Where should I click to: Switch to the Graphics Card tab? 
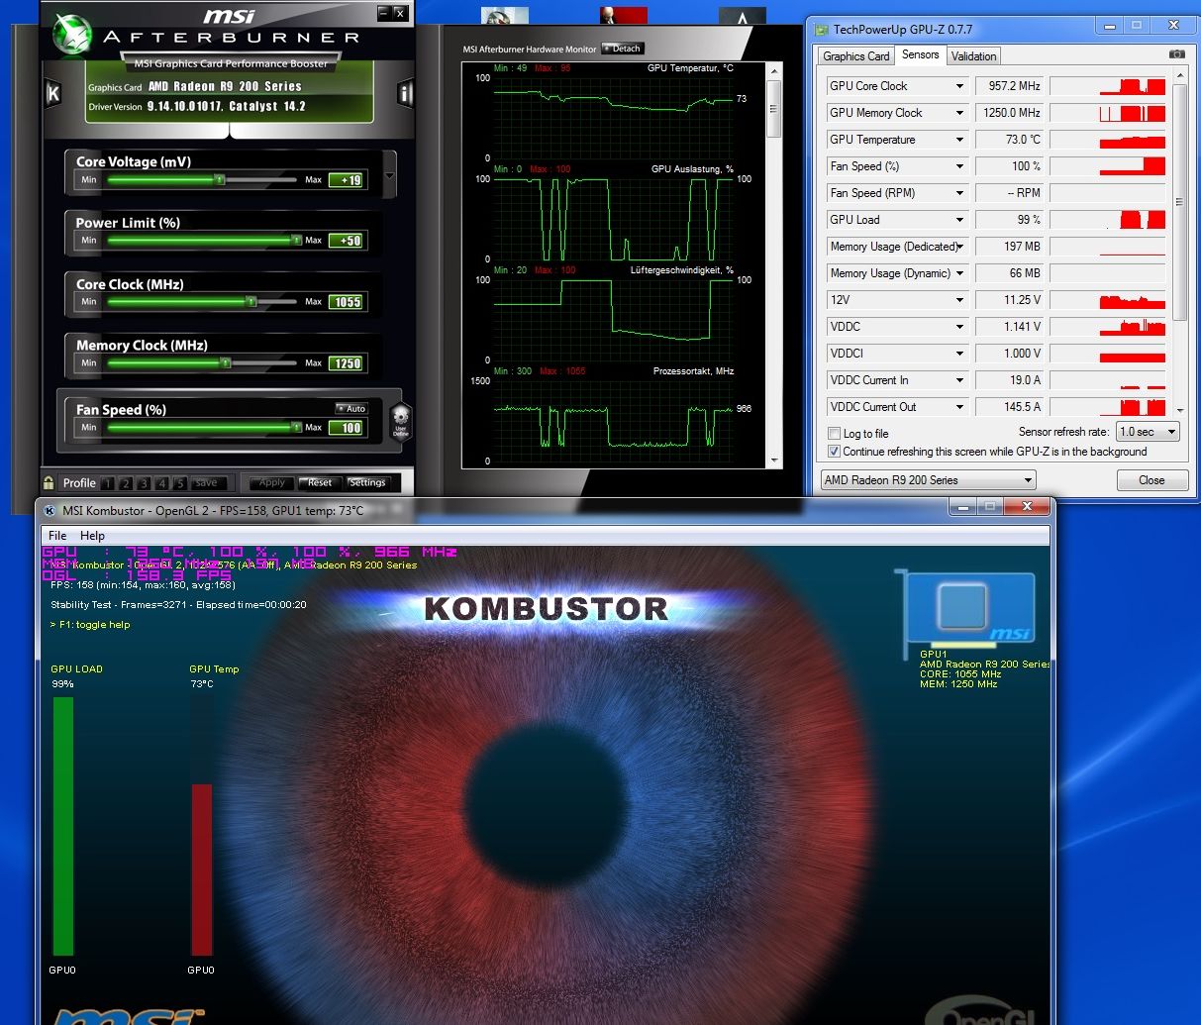click(x=855, y=56)
